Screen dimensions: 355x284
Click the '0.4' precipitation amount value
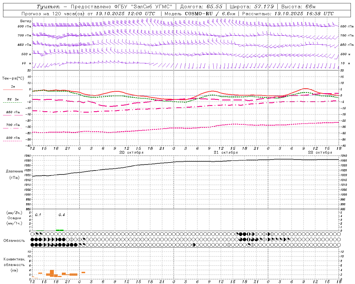click(x=62, y=215)
